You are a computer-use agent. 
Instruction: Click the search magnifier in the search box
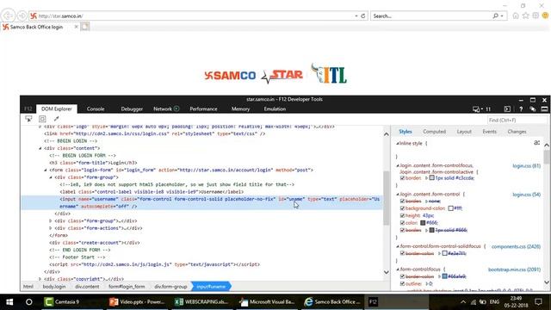tap(496, 15)
